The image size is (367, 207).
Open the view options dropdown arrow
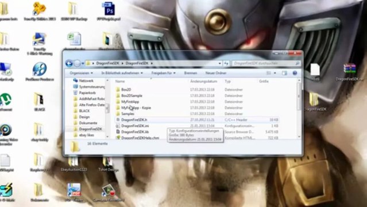point(275,73)
